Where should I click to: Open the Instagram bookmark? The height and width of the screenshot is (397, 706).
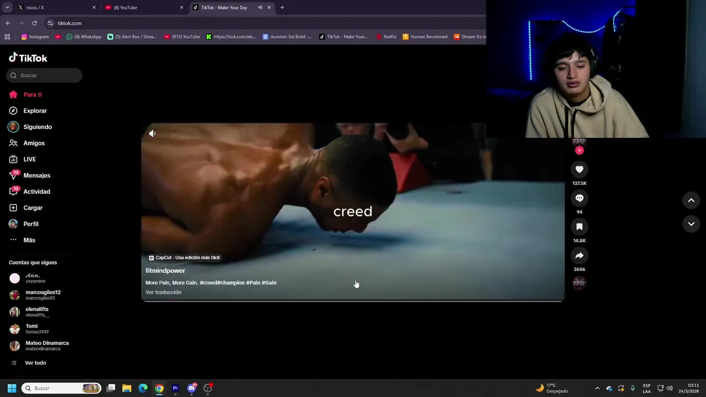[35, 37]
